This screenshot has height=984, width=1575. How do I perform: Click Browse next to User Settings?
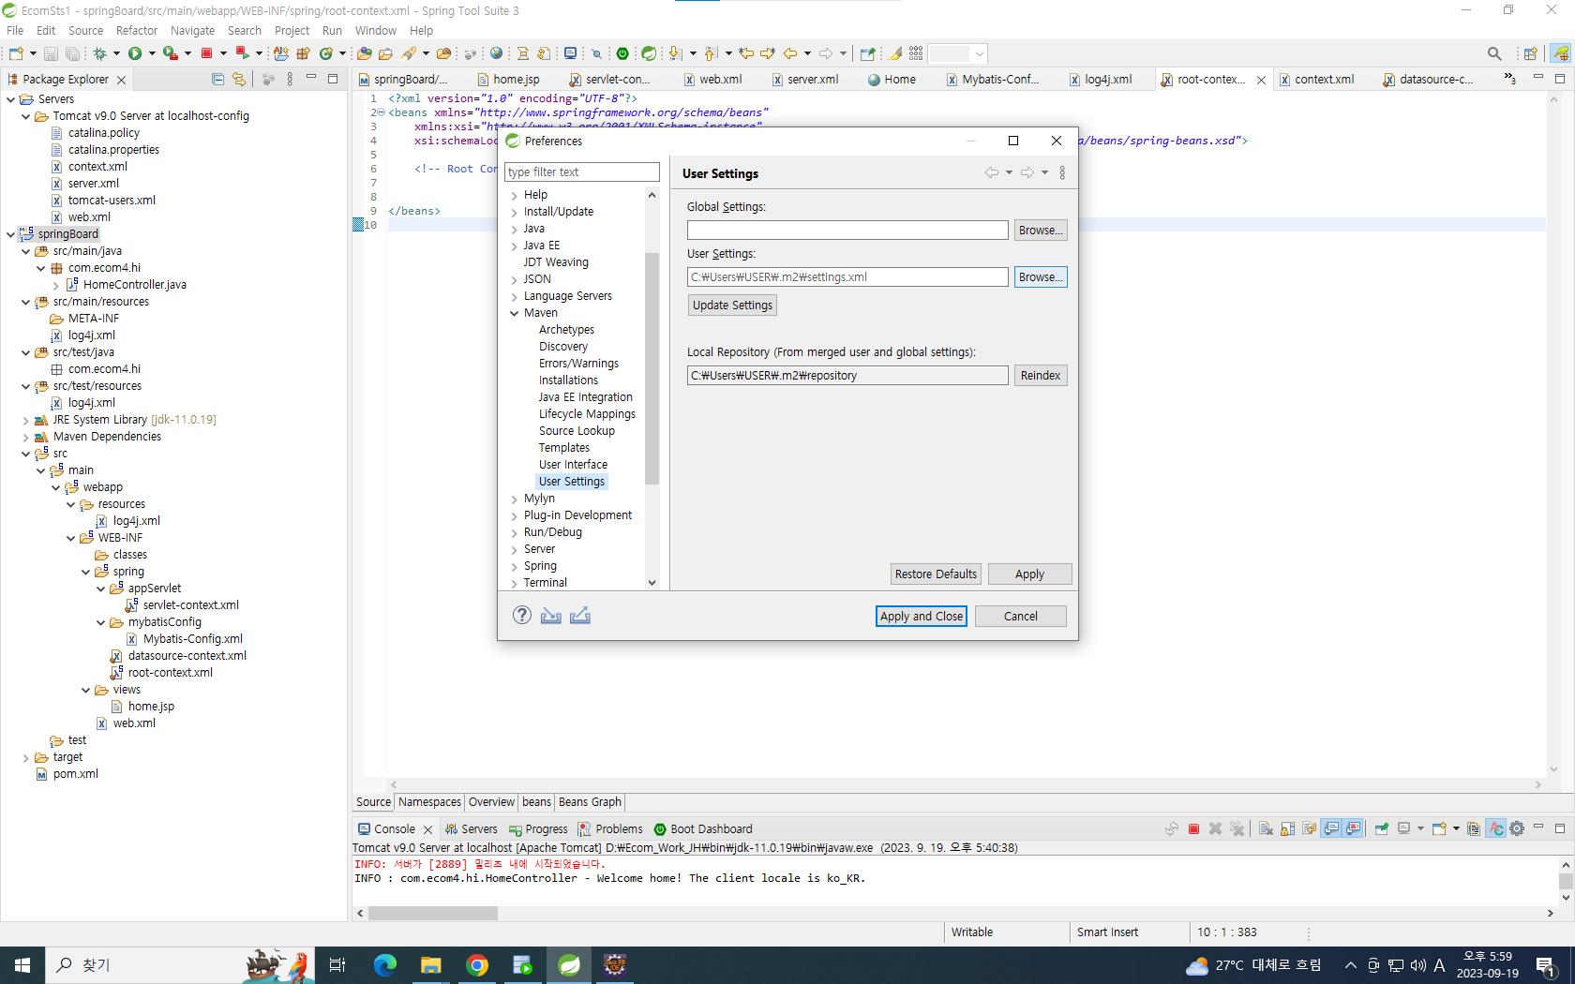click(x=1041, y=277)
